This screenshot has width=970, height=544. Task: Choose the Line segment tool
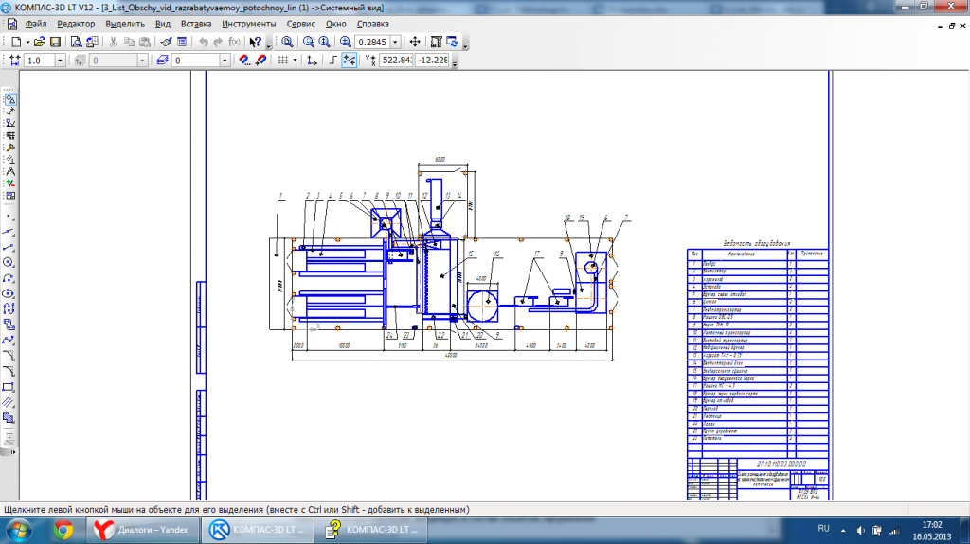pyautogui.click(x=9, y=248)
